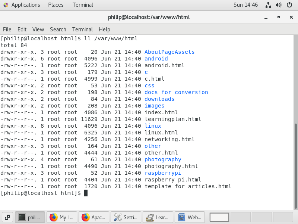This screenshot has height=224, width=298.
Task: Switch to Apac... Firefox taskbar window
Action: tap(94, 217)
